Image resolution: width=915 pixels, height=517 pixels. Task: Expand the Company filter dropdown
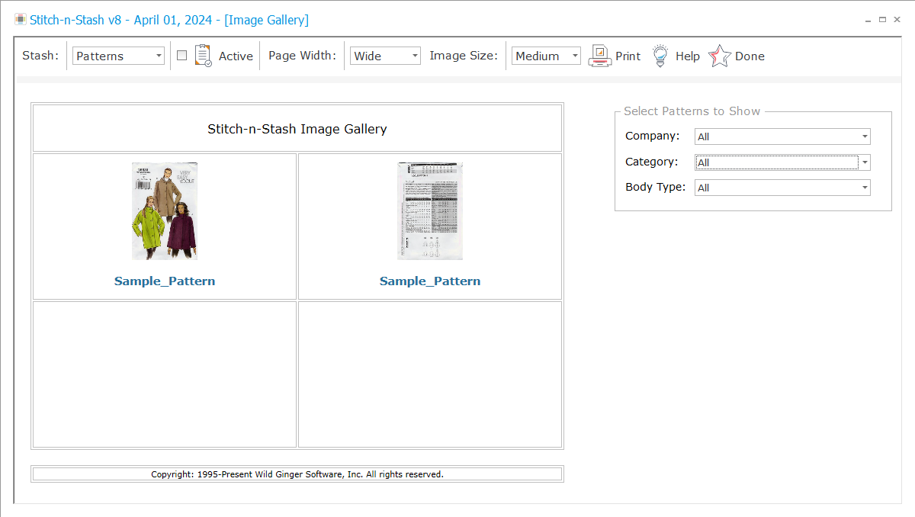[782, 136]
